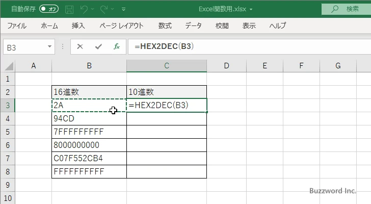
Task: Click empty cell next to 8000000000
Action: pyautogui.click(x=167, y=145)
